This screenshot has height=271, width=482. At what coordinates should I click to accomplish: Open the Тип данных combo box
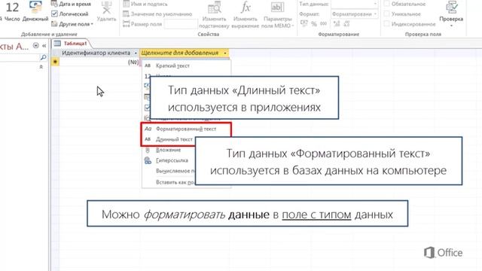(355, 4)
